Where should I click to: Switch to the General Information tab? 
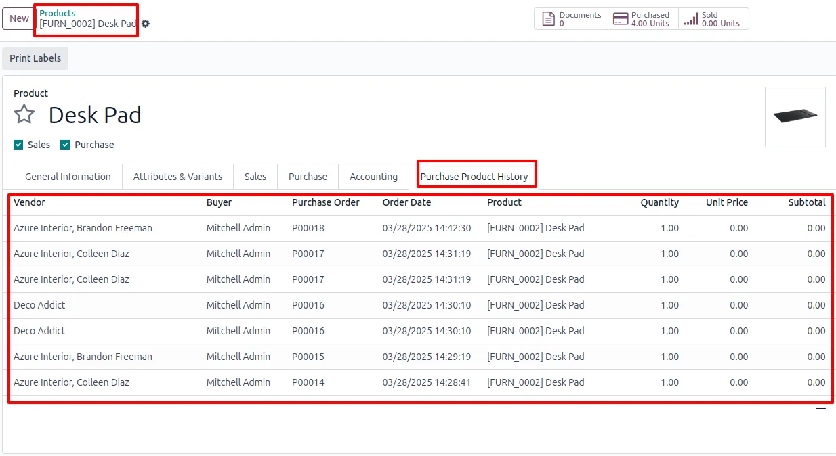[x=68, y=177]
